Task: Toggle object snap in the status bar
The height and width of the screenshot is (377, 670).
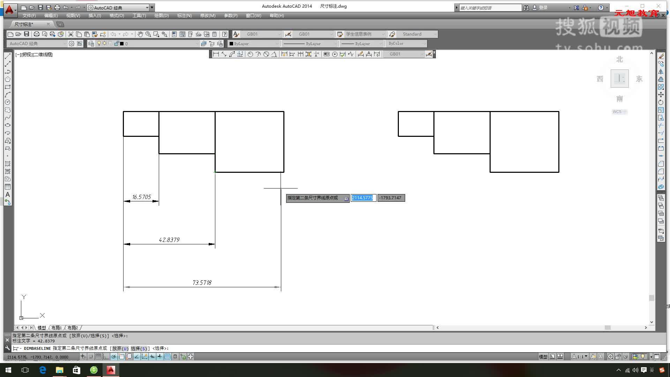Action: pos(121,356)
